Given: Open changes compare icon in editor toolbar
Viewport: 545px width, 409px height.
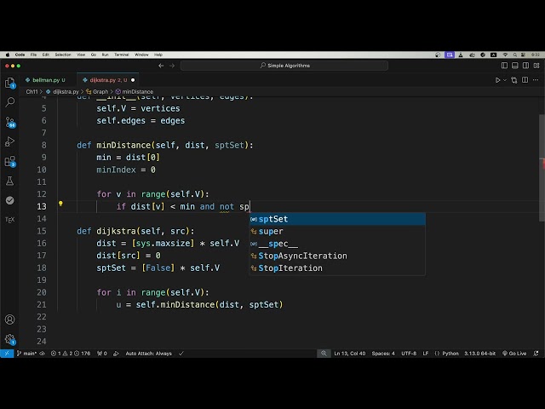Looking at the screenshot, I should coord(514,80).
